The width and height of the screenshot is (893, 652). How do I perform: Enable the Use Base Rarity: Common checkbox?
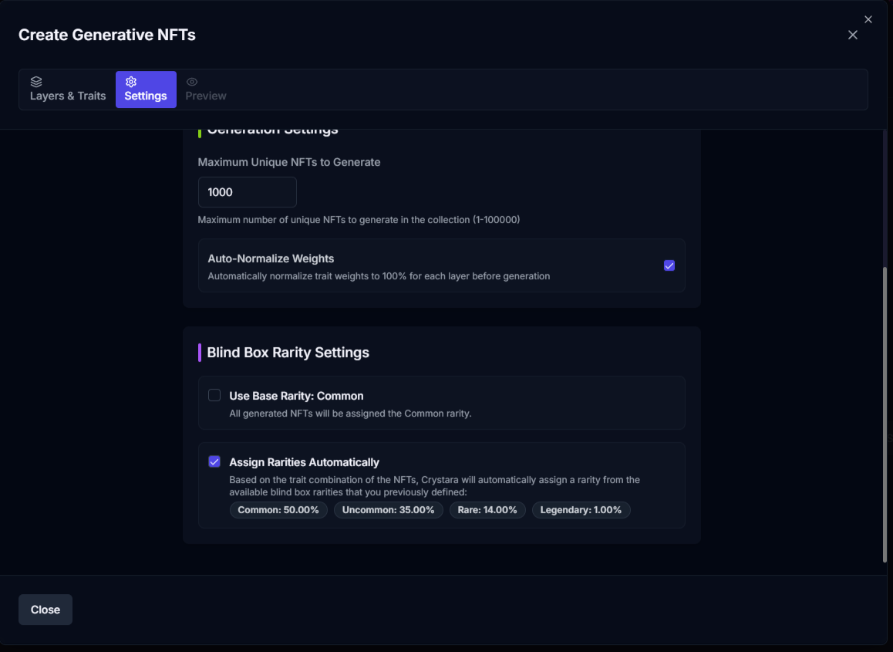tap(214, 395)
